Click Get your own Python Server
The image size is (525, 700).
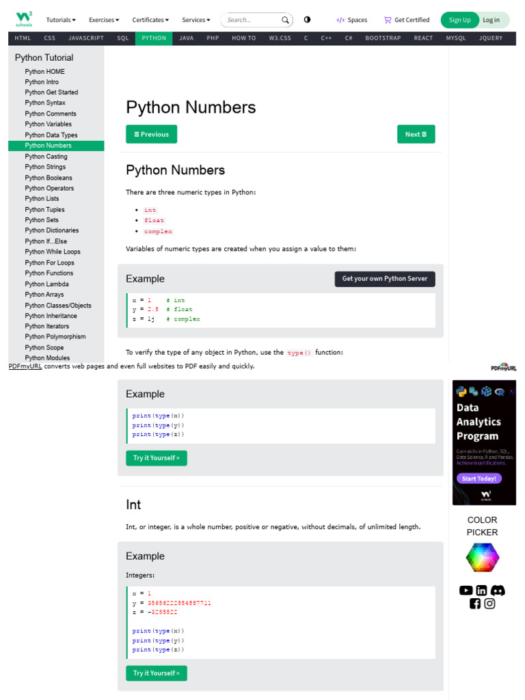pos(385,279)
